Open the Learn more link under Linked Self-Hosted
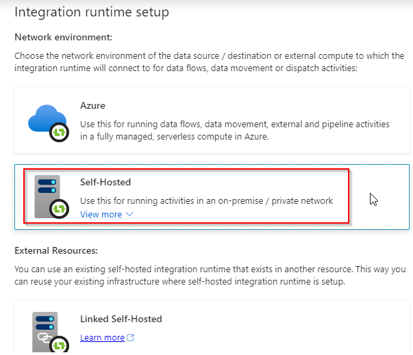 pos(102,338)
